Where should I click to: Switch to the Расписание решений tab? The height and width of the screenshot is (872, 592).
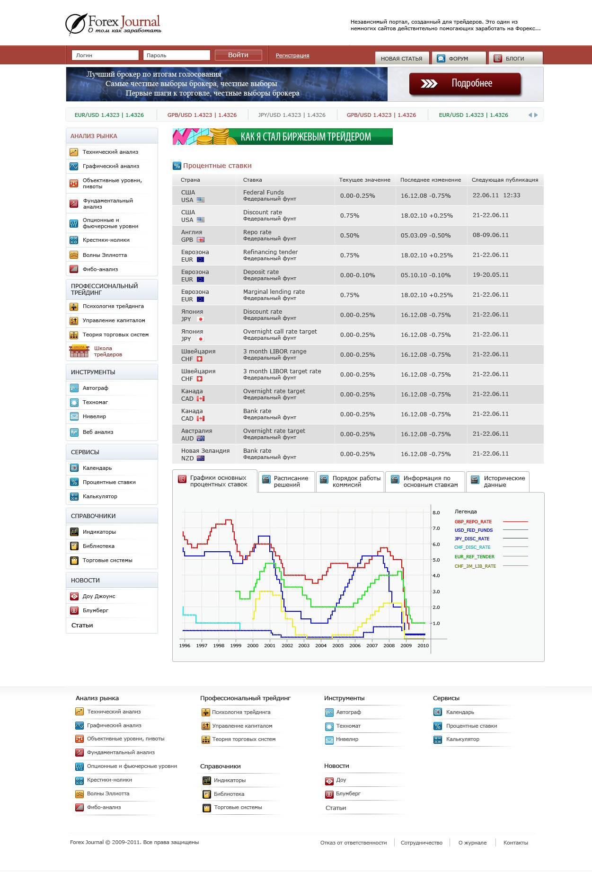point(287,482)
